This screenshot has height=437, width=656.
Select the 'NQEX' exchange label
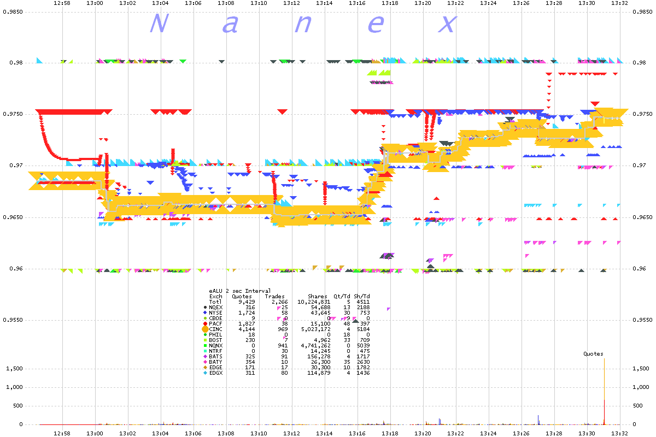click(216, 308)
